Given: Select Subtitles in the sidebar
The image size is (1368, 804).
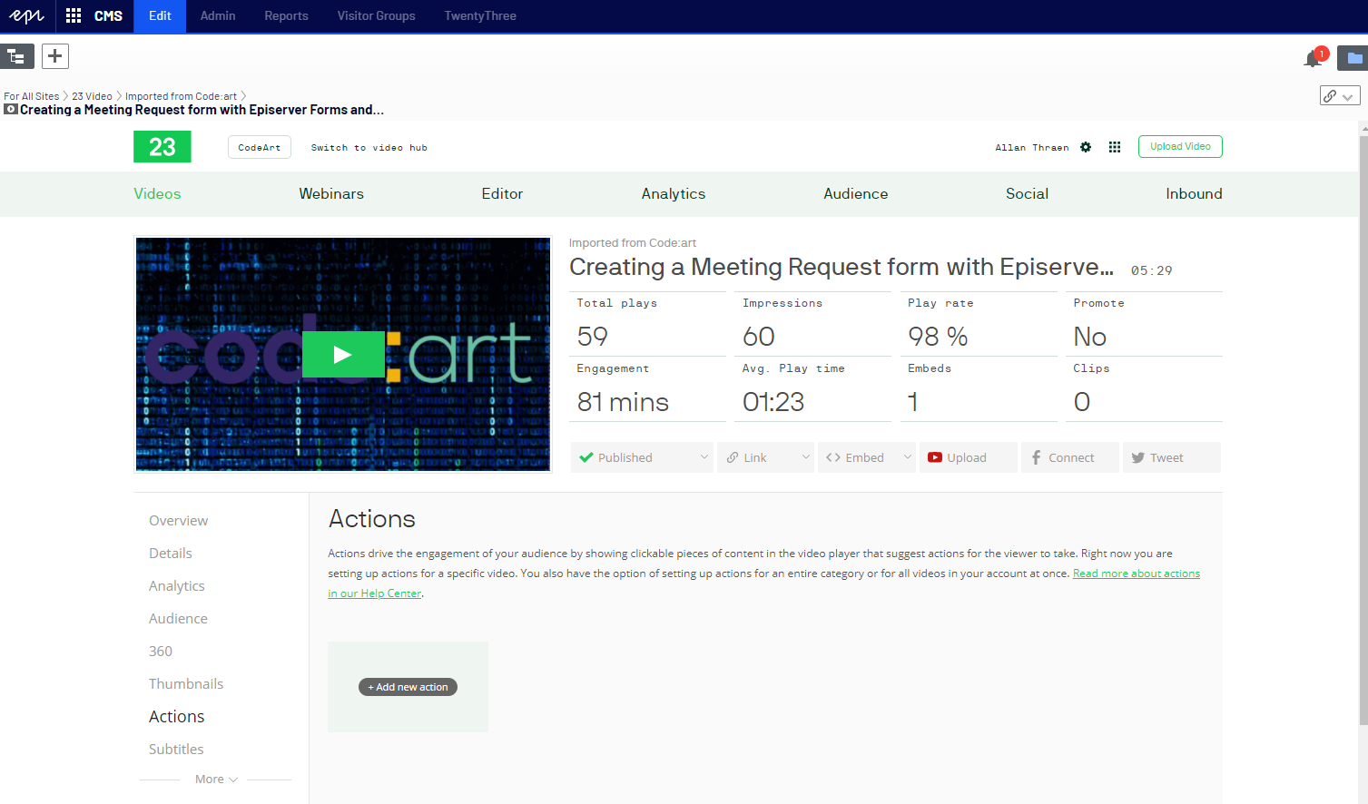Looking at the screenshot, I should [176, 750].
